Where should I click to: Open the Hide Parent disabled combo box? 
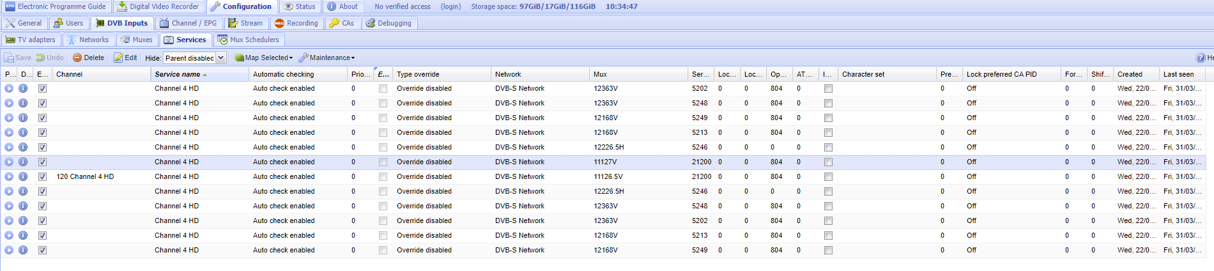[x=220, y=58]
